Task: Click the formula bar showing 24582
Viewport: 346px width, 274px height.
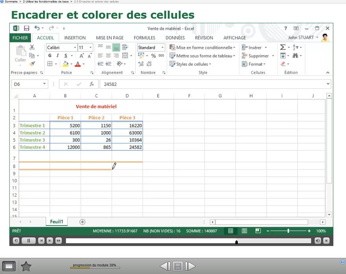Action: pyautogui.click(x=212, y=84)
